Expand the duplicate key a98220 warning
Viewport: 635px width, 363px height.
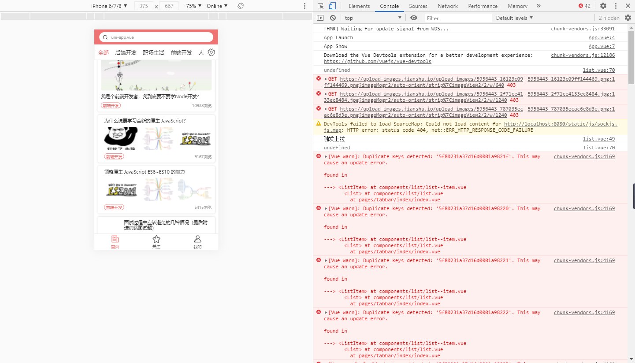(326, 208)
